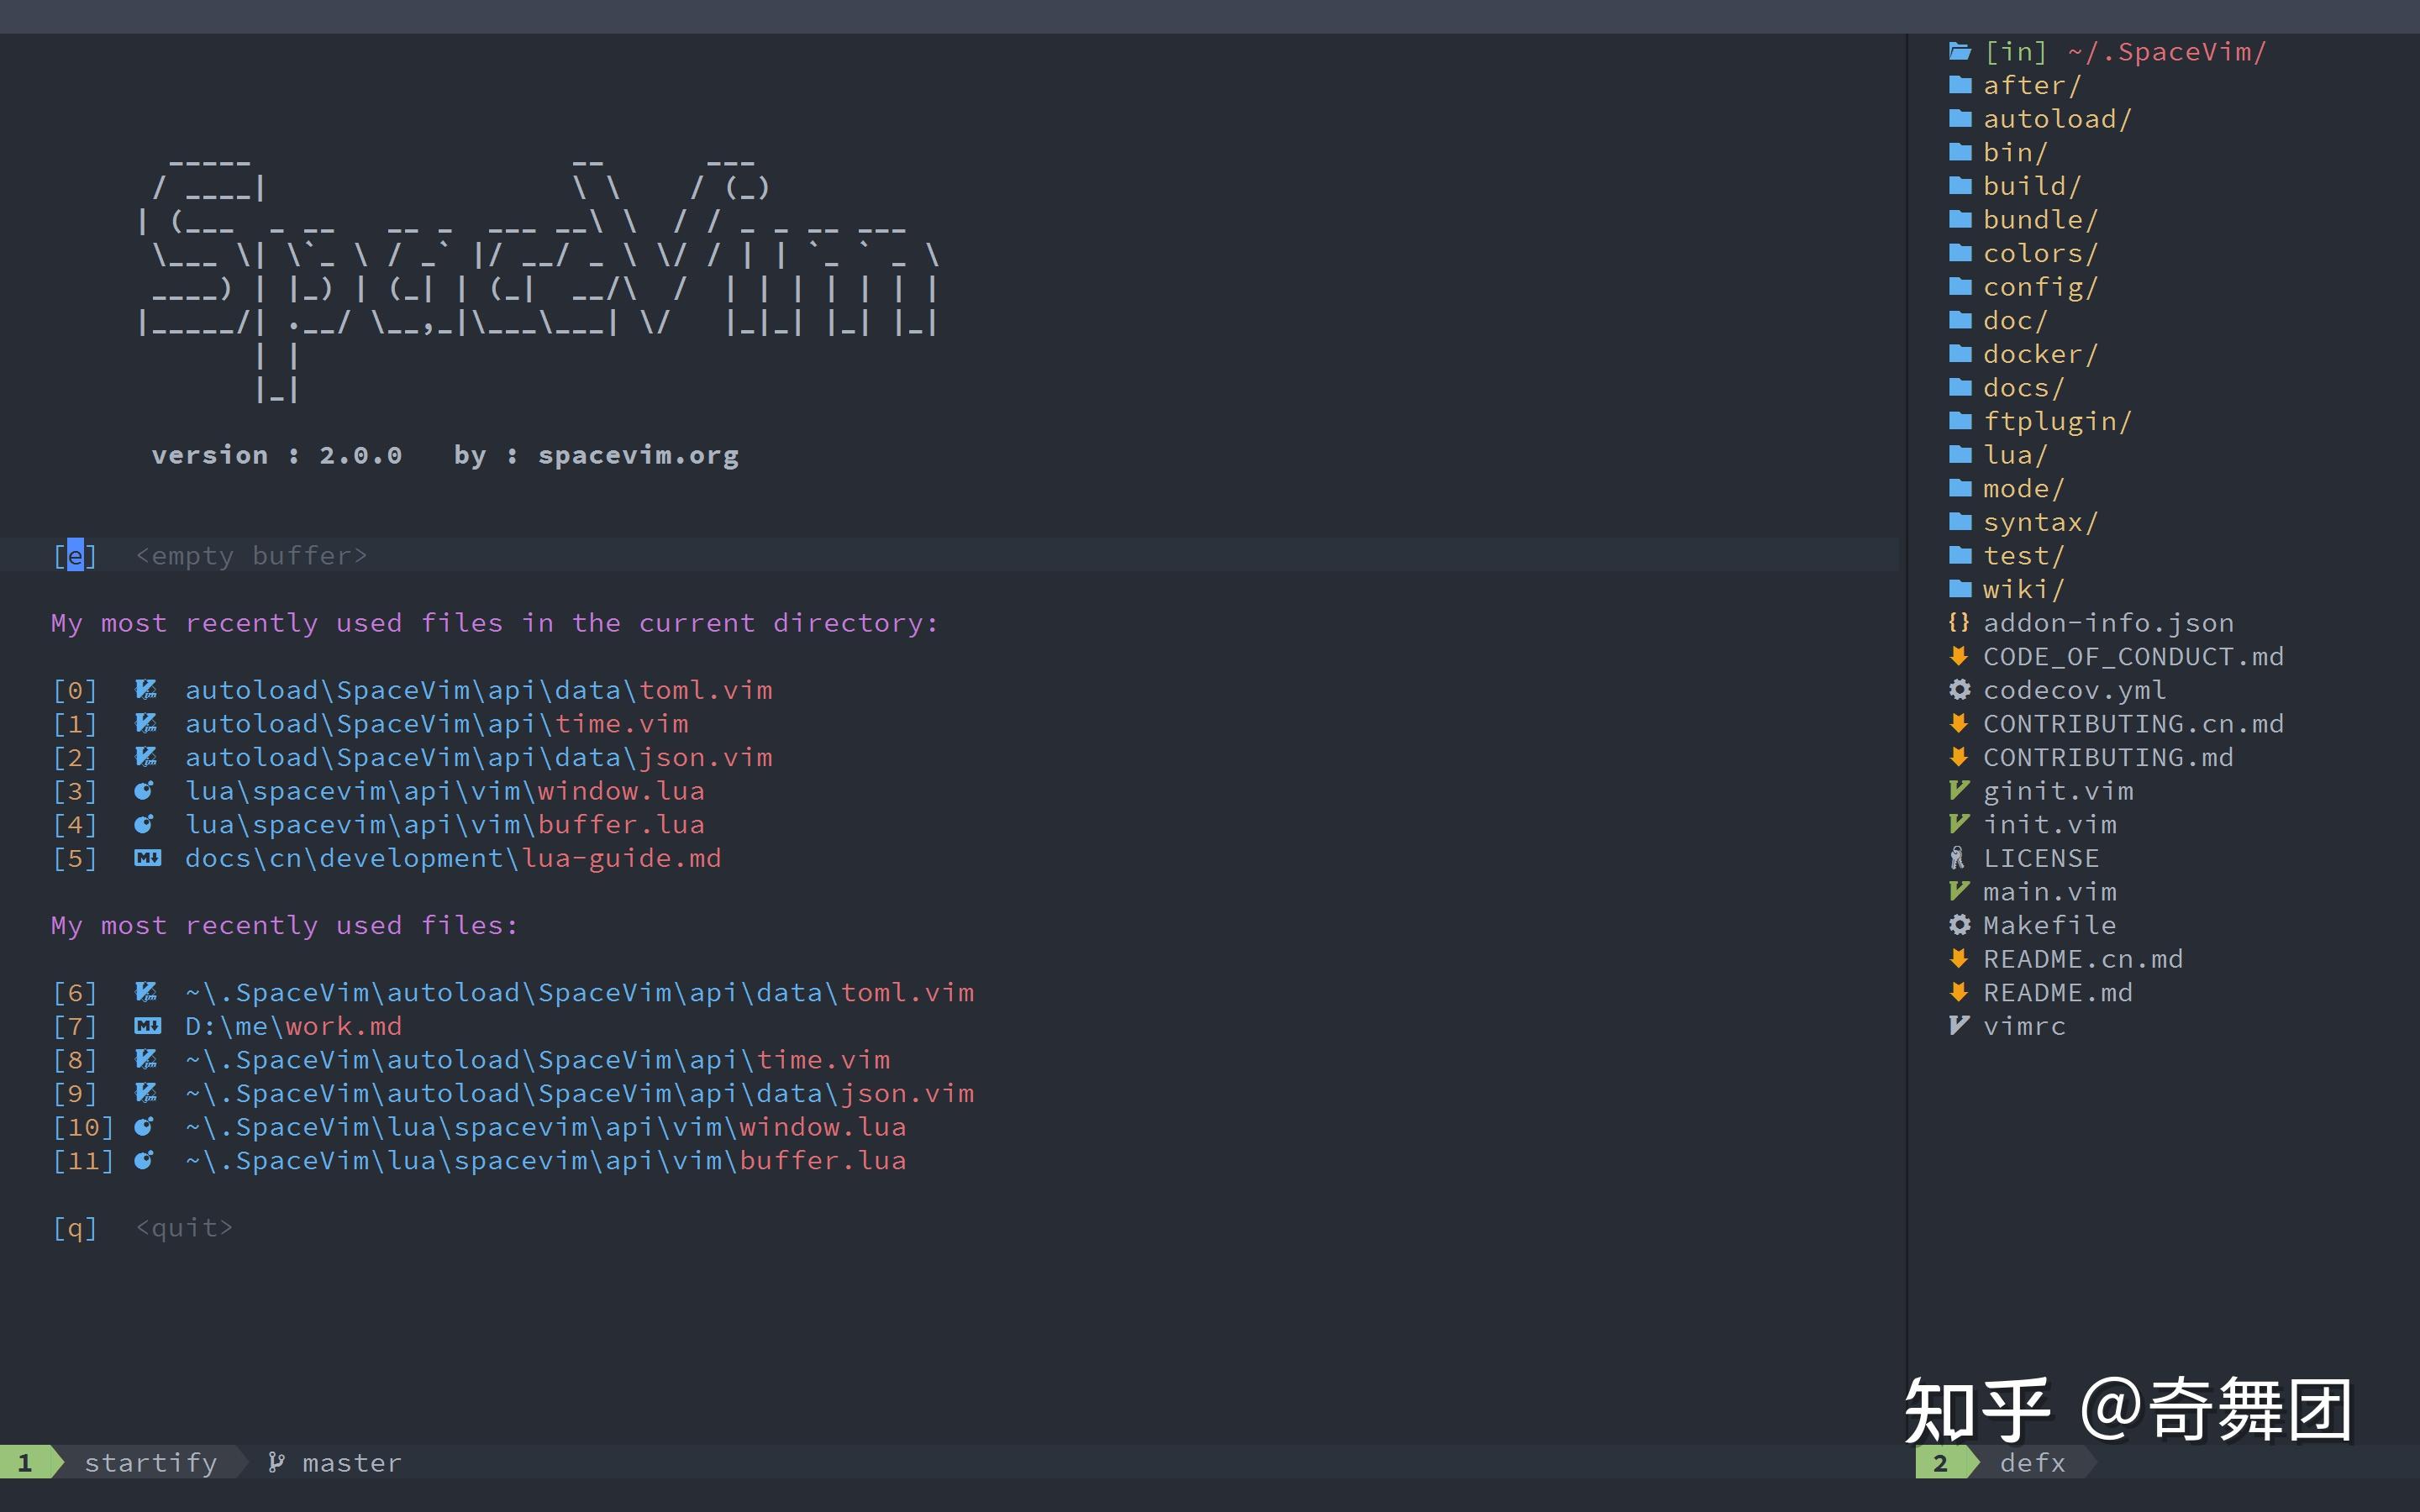Click the markdown icon on entry [7]
This screenshot has height=1512, width=2420.
pyautogui.click(x=147, y=1026)
